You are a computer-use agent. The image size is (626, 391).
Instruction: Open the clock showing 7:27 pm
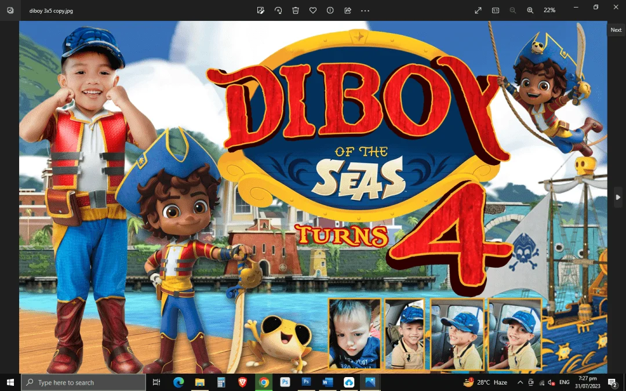click(x=588, y=382)
